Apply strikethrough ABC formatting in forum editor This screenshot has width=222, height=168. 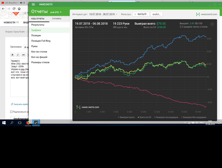[23, 55]
